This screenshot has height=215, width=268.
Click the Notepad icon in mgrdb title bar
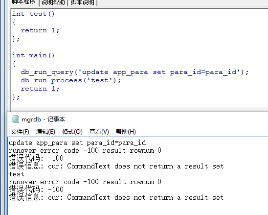click(x=15, y=119)
